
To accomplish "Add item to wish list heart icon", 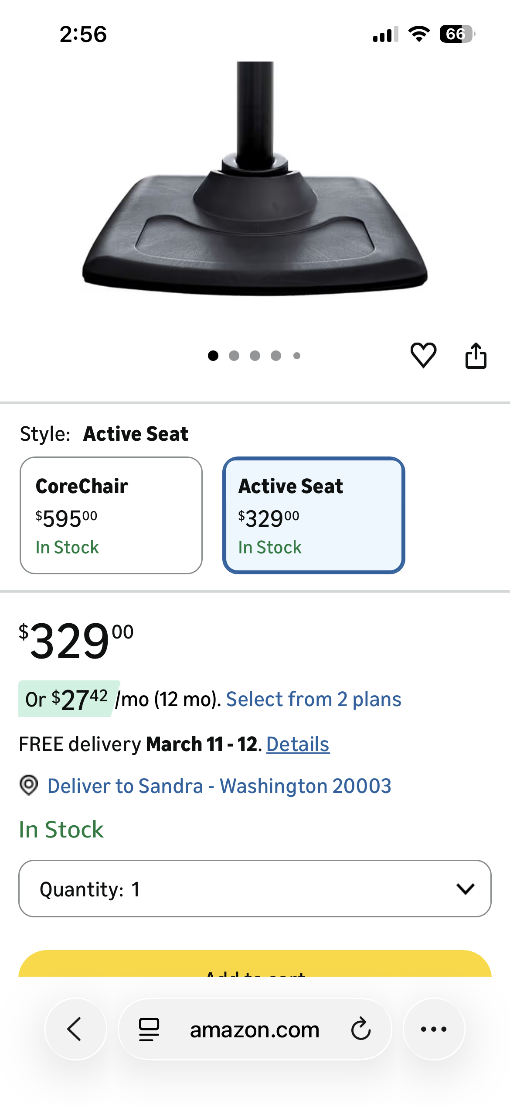I will point(423,355).
